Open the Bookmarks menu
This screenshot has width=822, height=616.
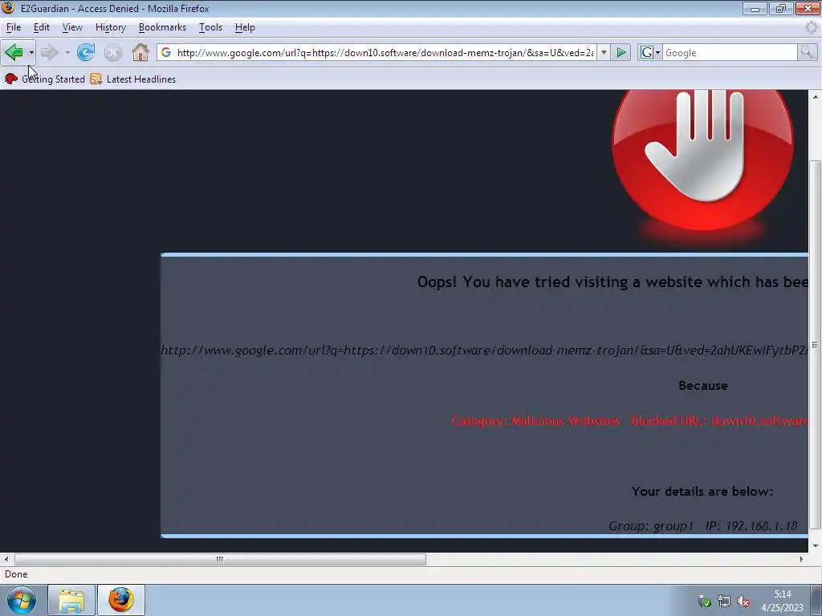point(162,27)
